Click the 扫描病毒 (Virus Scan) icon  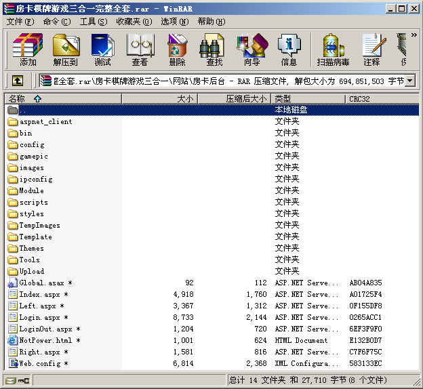tap(333, 49)
